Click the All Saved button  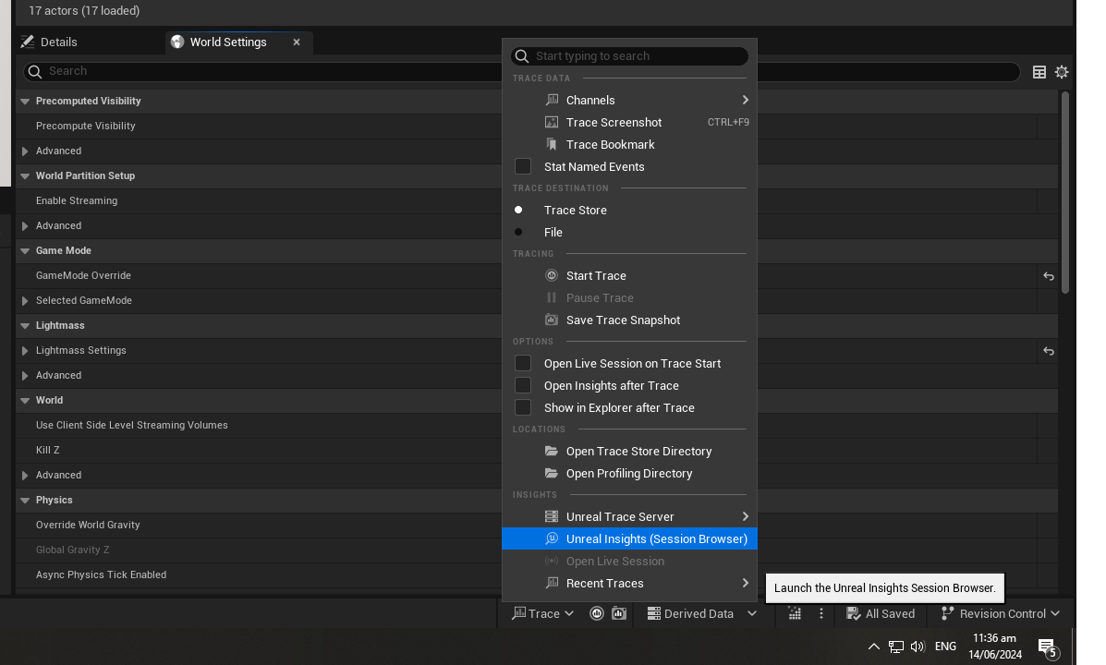pyautogui.click(x=881, y=613)
